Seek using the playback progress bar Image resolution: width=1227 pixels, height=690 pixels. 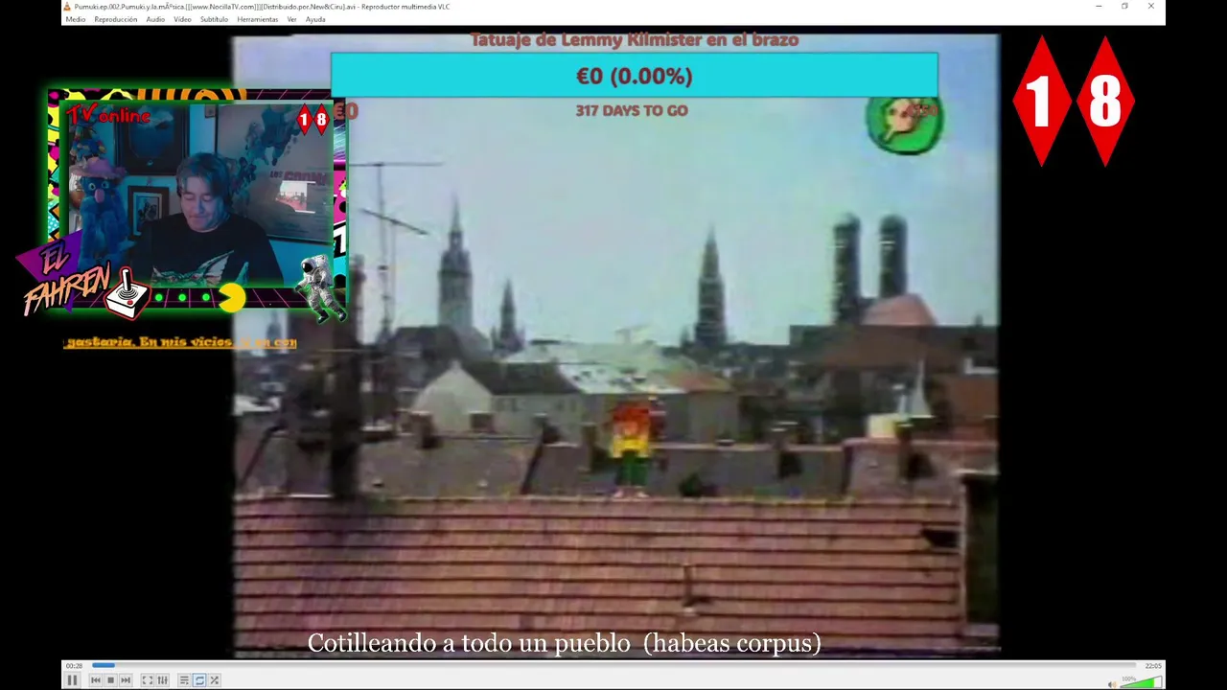point(613,665)
